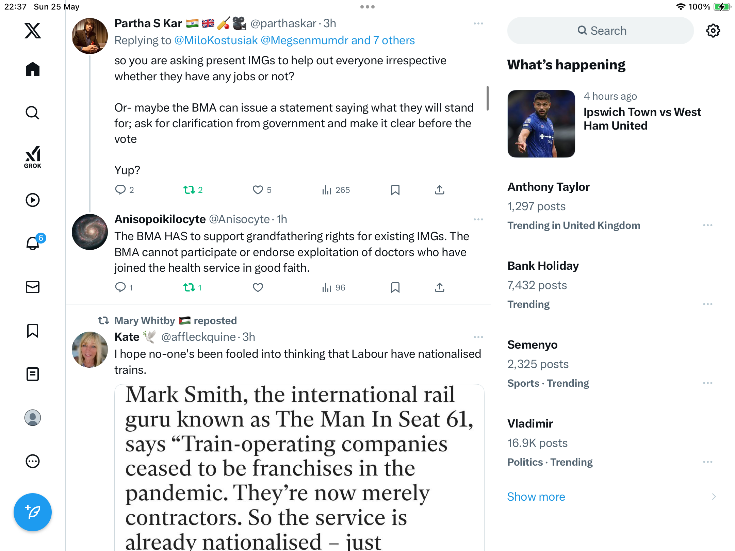Image resolution: width=735 pixels, height=551 pixels.
Task: Open more options for Kate's post
Action: pos(478,337)
